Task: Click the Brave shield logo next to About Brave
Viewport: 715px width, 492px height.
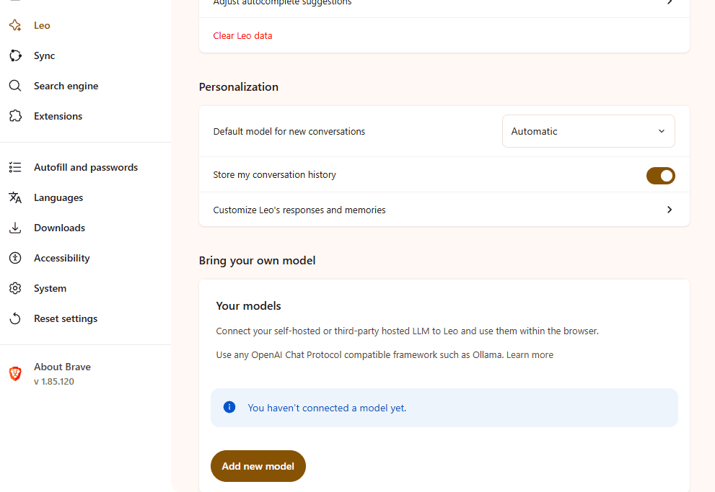Action: pos(14,373)
